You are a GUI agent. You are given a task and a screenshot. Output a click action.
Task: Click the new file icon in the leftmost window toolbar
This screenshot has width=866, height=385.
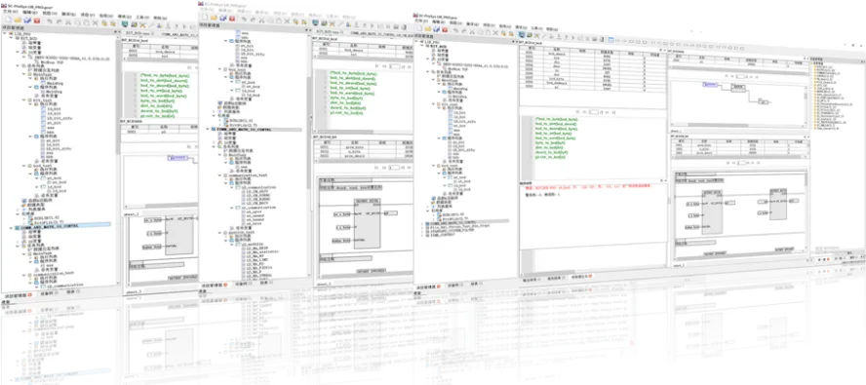click(8, 20)
